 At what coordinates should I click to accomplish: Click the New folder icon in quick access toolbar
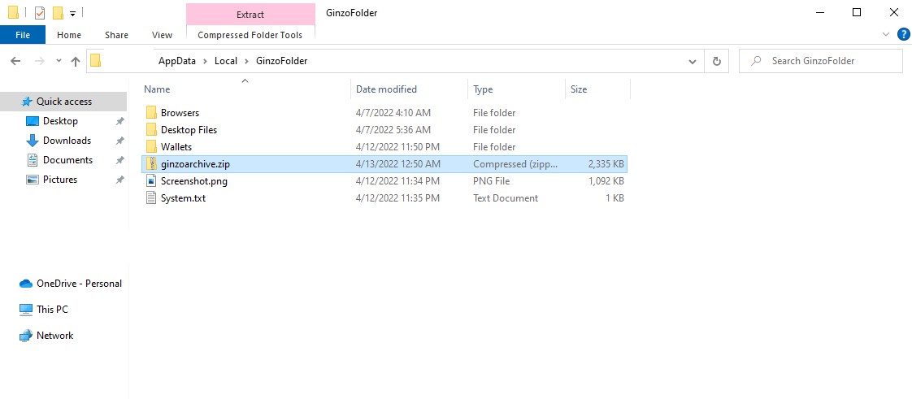click(x=58, y=13)
